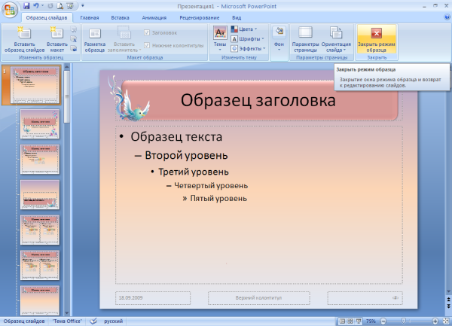
Task: Toggle the Заголовок checkbox
Action: click(x=147, y=33)
